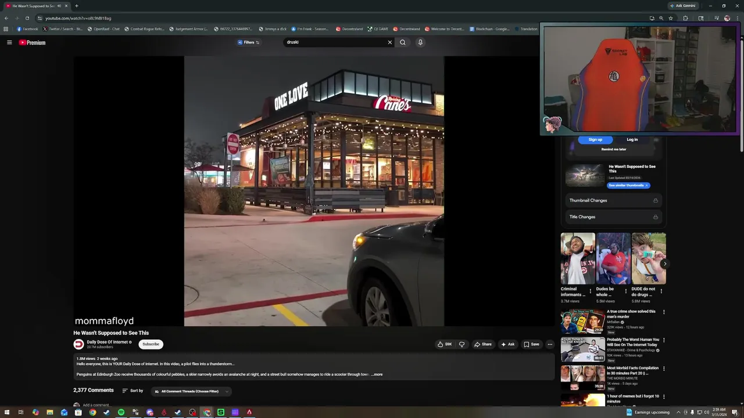
Task: Click Log in in the sidebar panel
Action: (x=632, y=139)
